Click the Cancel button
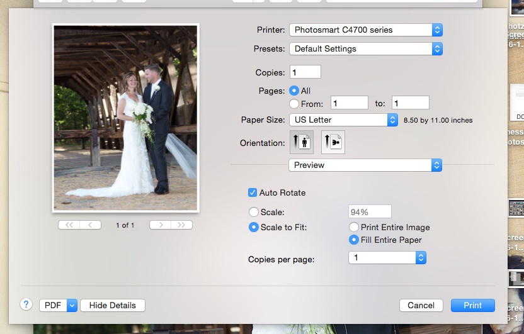 pos(421,305)
